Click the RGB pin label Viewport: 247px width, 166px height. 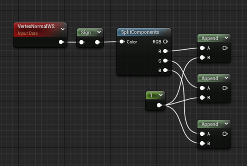[x=157, y=42]
